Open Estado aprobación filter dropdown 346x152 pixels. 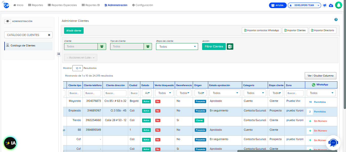click(225, 93)
